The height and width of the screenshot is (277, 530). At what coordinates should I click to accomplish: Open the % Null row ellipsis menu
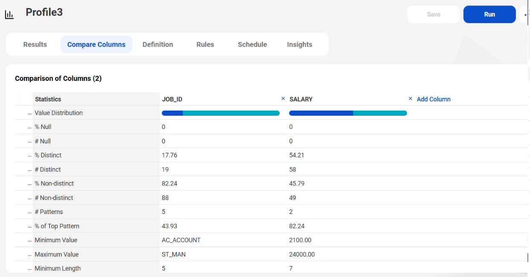(x=30, y=128)
